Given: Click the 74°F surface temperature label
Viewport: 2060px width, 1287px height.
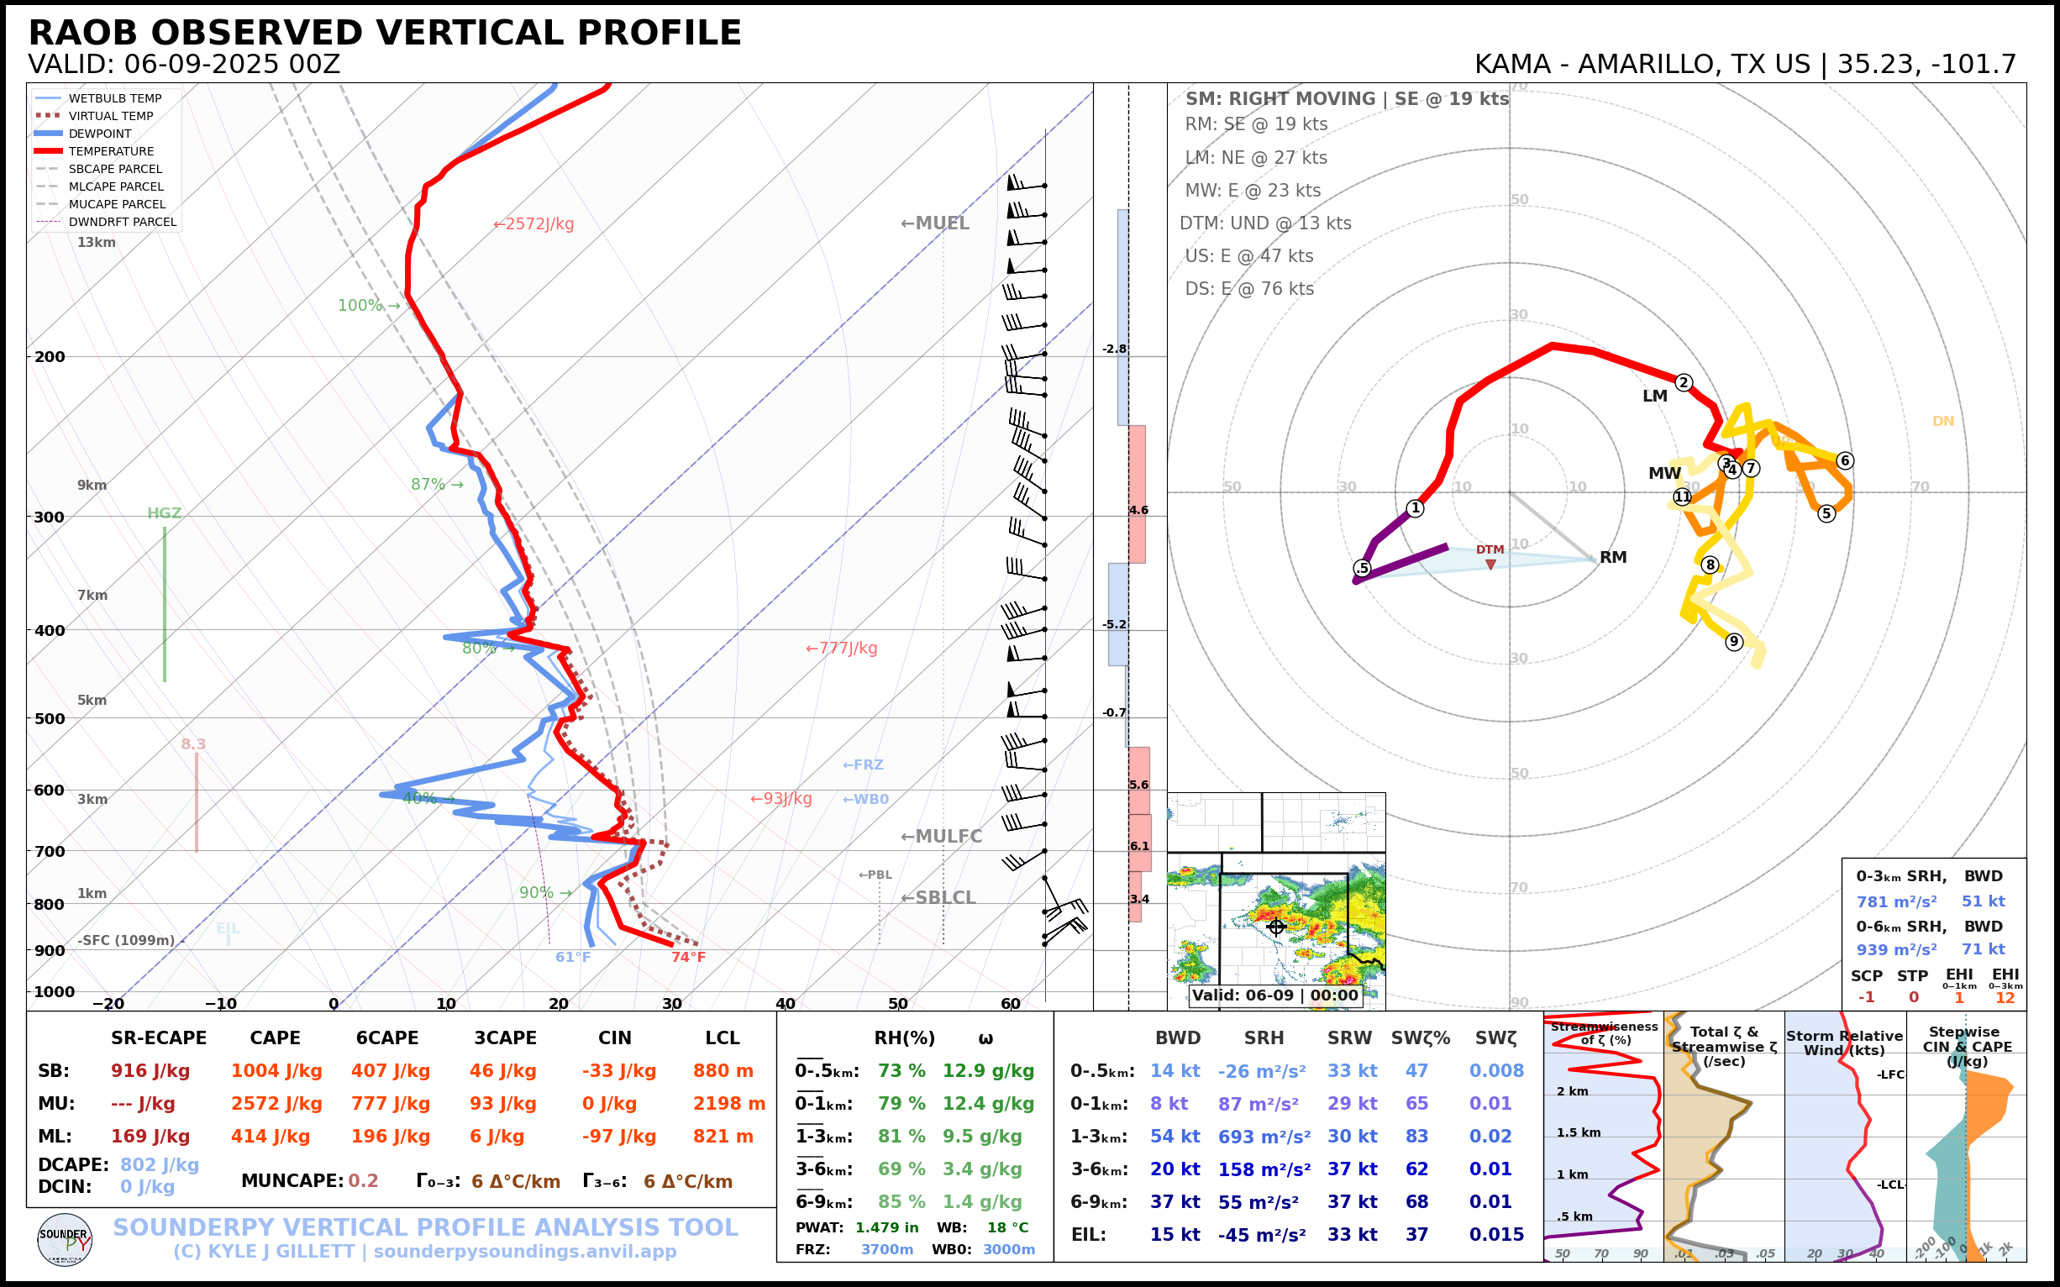Looking at the screenshot, I should [688, 957].
